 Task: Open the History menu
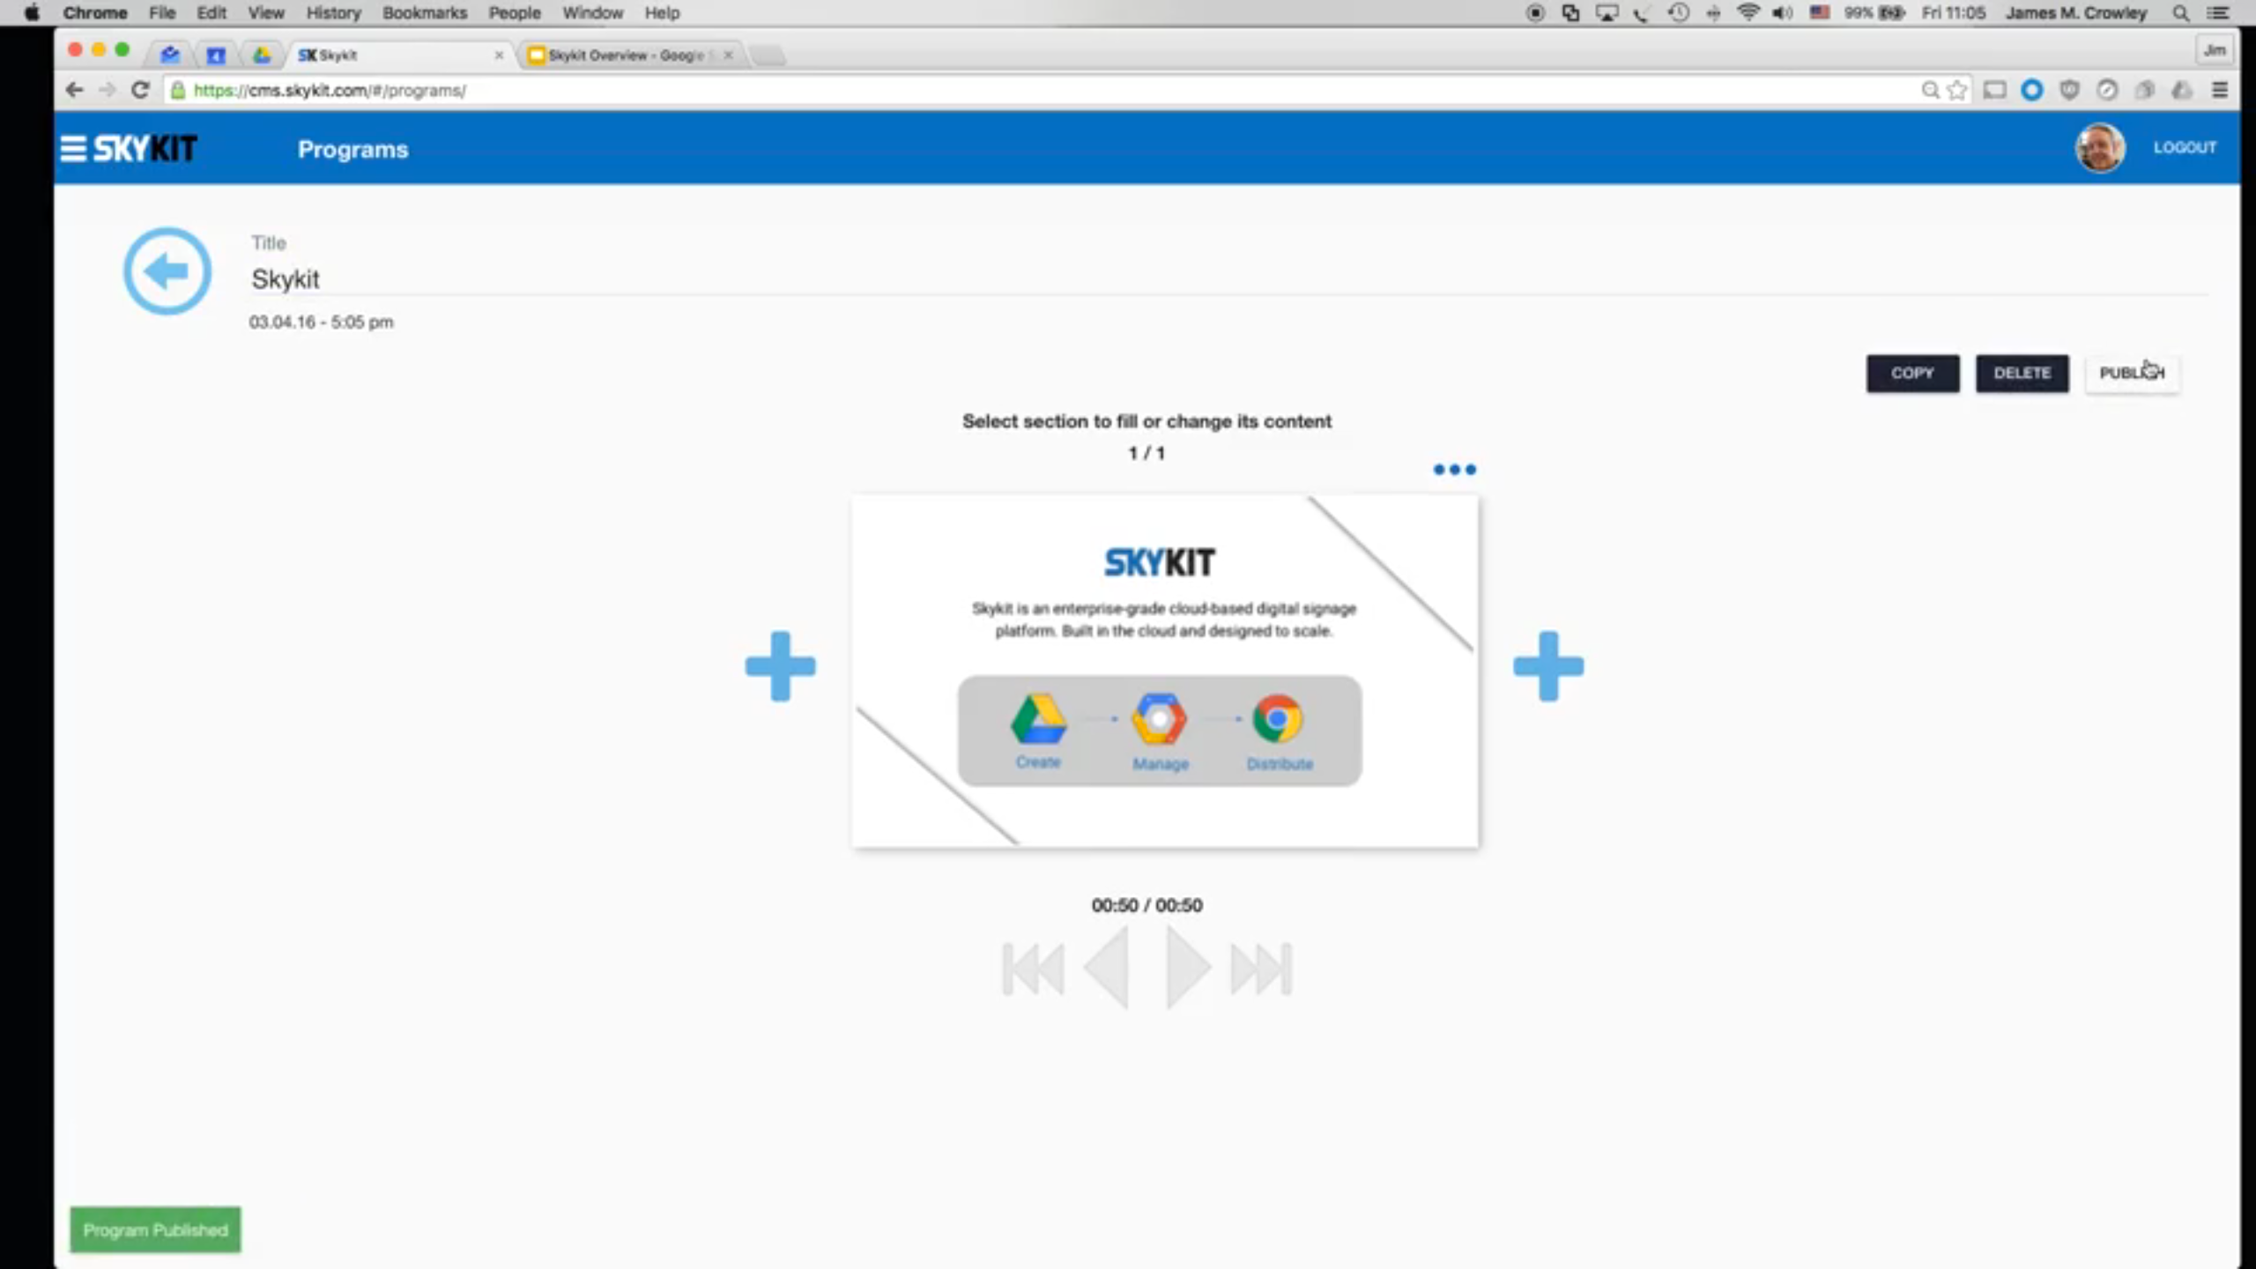(x=333, y=13)
